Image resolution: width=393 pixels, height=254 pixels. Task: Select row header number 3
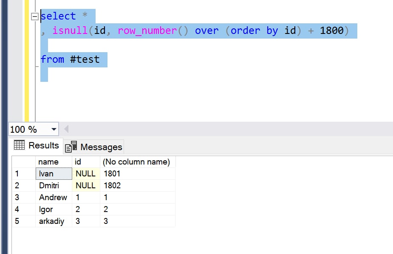pyautogui.click(x=23, y=198)
